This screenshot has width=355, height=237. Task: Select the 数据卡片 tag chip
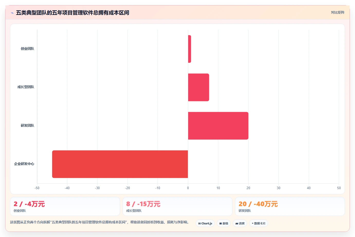click(x=259, y=223)
